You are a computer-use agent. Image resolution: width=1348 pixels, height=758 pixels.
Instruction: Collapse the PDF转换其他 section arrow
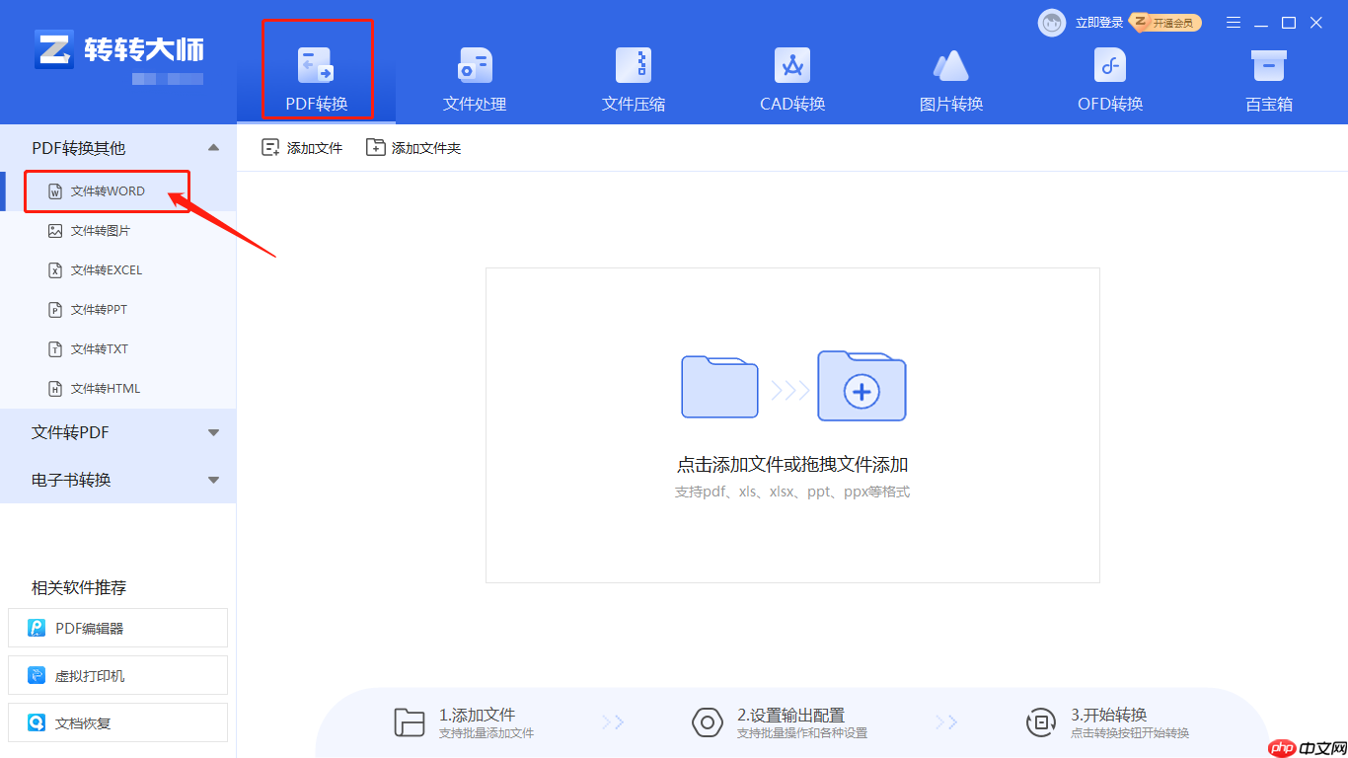[213, 148]
